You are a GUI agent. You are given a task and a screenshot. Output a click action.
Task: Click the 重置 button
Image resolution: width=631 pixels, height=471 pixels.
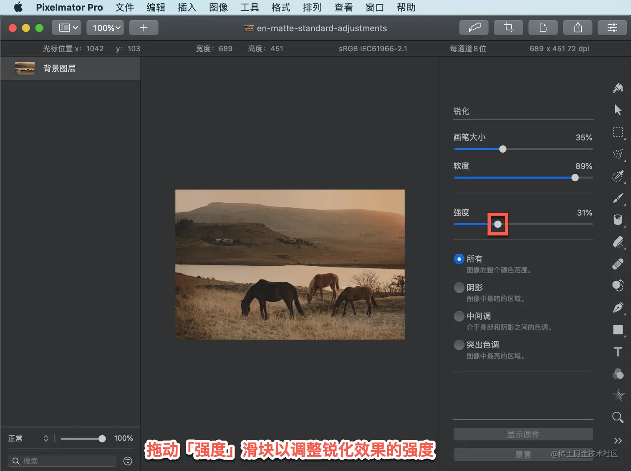click(523, 455)
